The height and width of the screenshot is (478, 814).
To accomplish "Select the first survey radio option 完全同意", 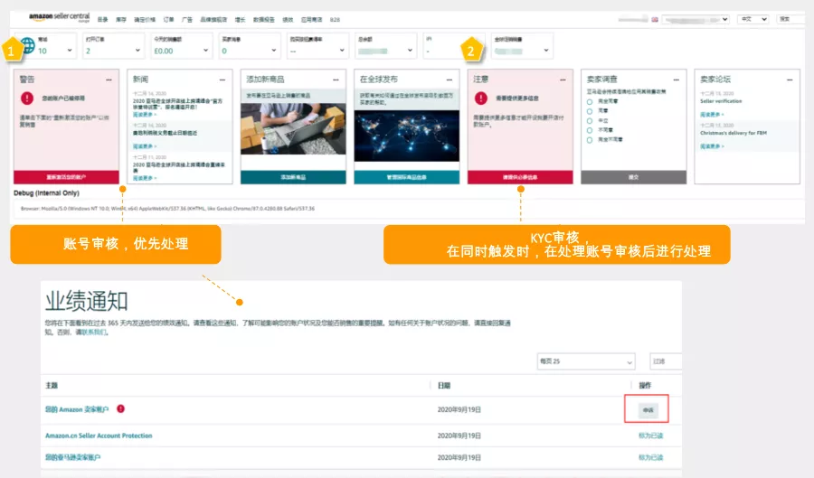I will pos(590,101).
